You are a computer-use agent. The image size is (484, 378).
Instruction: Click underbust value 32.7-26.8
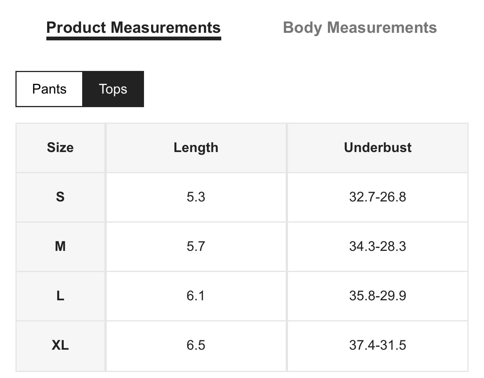[377, 197]
